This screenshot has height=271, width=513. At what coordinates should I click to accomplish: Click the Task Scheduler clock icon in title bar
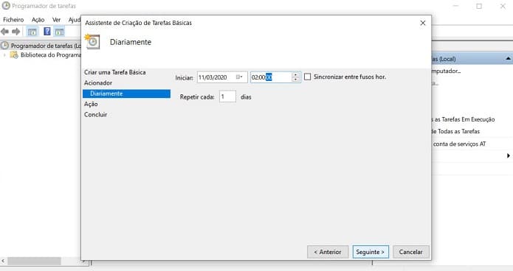click(6, 6)
